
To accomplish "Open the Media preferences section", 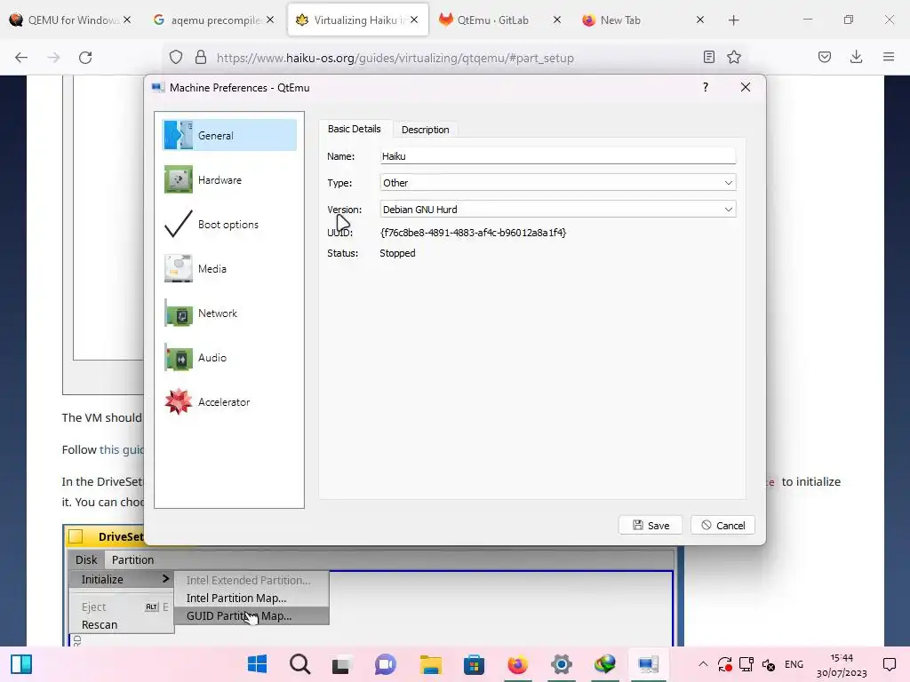I will pyautogui.click(x=229, y=268).
